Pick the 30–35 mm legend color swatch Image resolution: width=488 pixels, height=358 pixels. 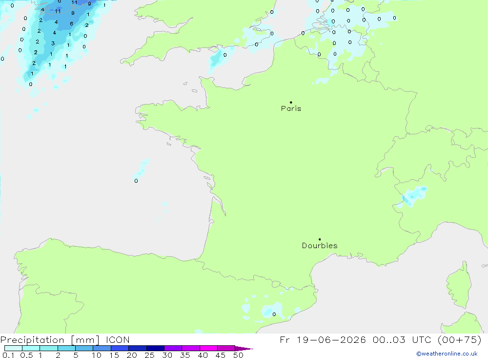(x=173, y=348)
